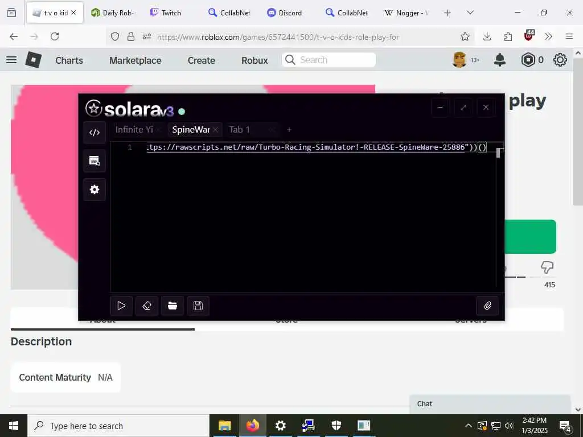Open the browser downloads panel

click(x=487, y=36)
